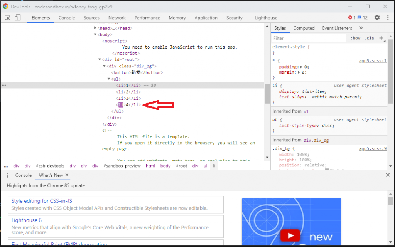
Task: Click the element.style rule block
Action: [329, 50]
